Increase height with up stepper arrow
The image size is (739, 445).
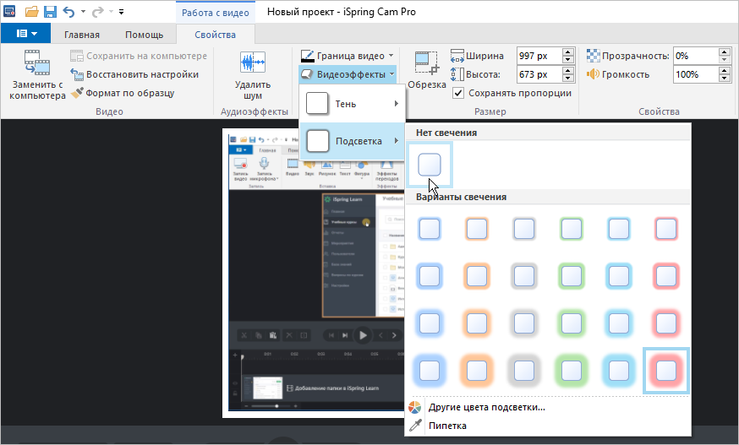(568, 71)
